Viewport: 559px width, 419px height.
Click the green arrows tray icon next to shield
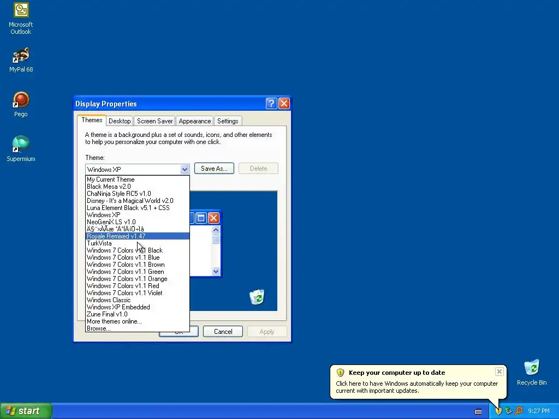point(508,411)
